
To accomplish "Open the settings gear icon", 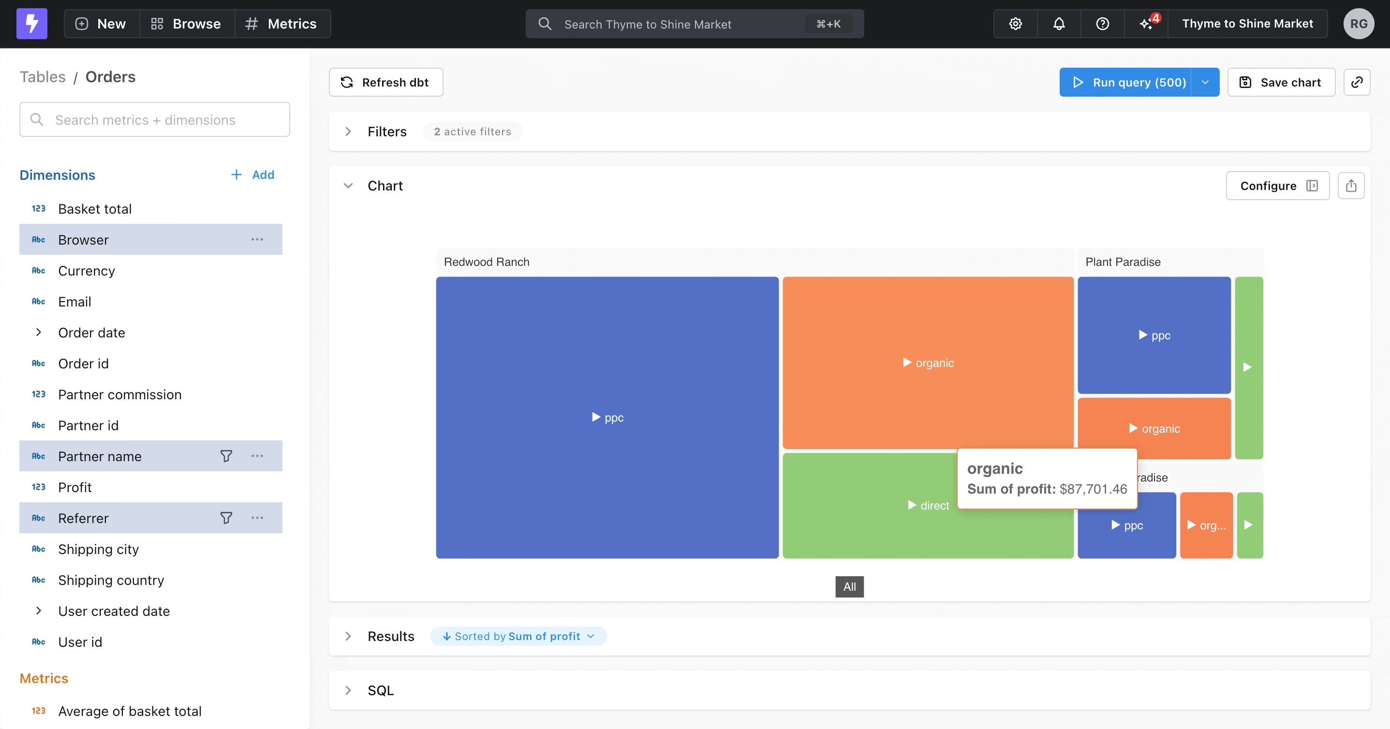I will coord(1015,24).
